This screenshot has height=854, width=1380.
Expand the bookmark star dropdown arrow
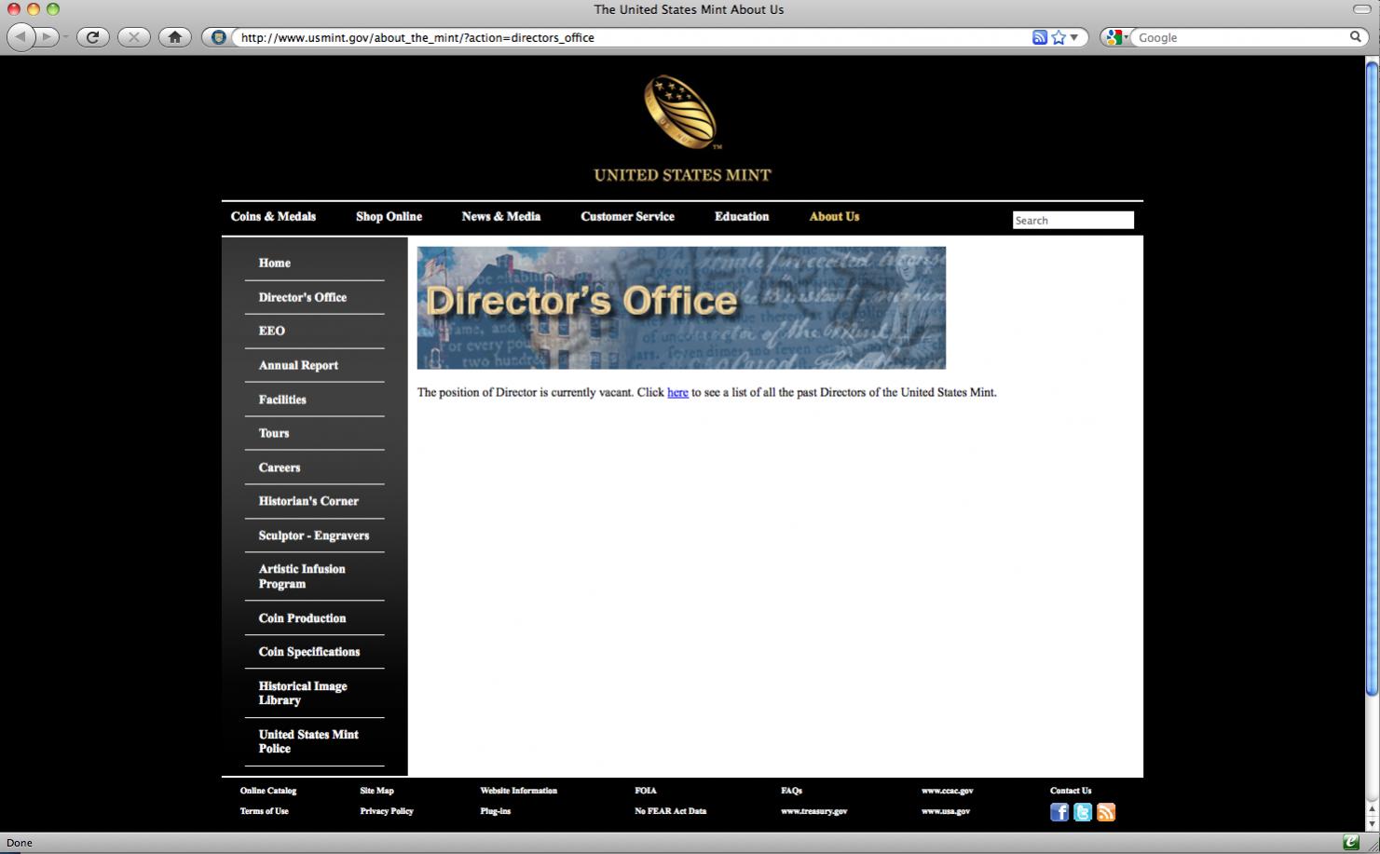click(x=1074, y=37)
